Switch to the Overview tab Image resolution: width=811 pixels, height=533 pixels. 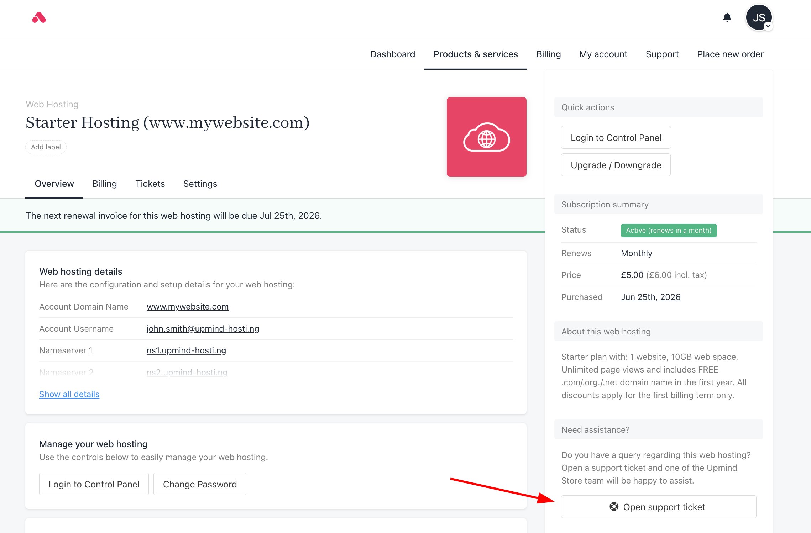point(54,184)
